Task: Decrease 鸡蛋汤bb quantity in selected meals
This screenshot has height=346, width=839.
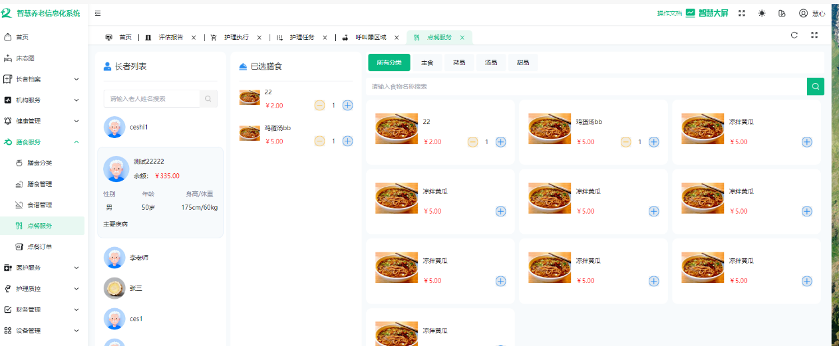Action: (x=319, y=141)
